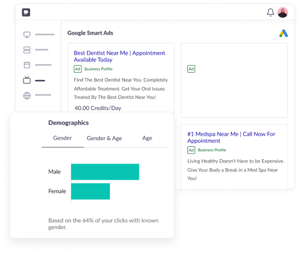
Task: Open notifications bell icon
Action: coord(270,12)
